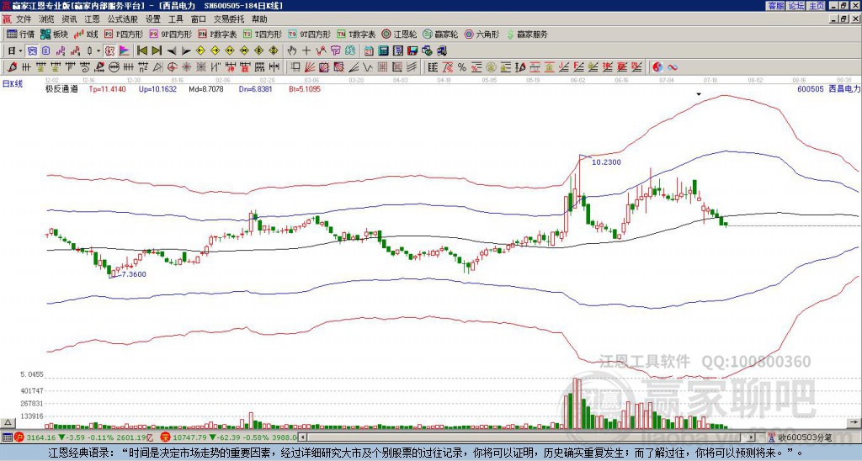Open the 江恩 menu
Image resolution: width=862 pixels, height=461 pixels.
pos(93,19)
